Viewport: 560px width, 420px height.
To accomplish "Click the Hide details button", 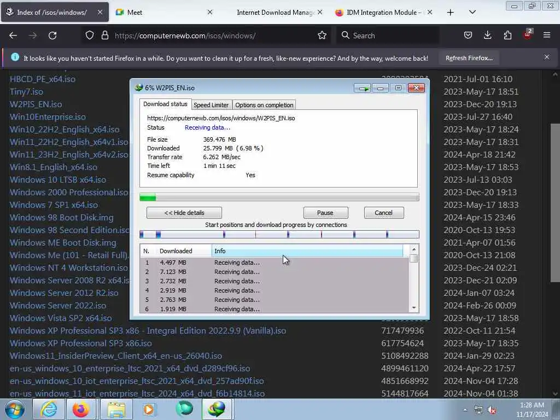I will pos(184,213).
